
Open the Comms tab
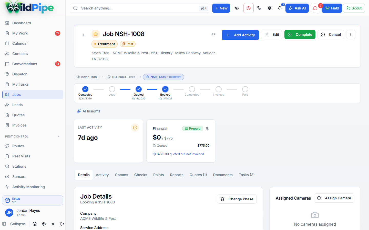[x=121, y=175]
